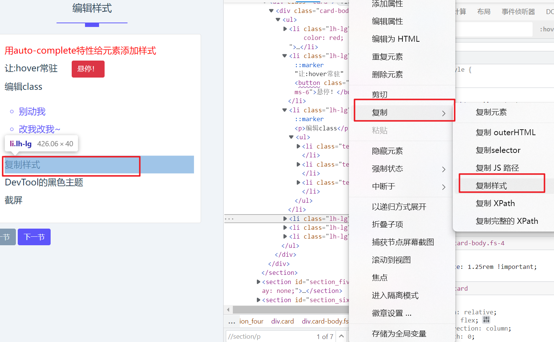Click the previous search result up arrow

coord(341,336)
